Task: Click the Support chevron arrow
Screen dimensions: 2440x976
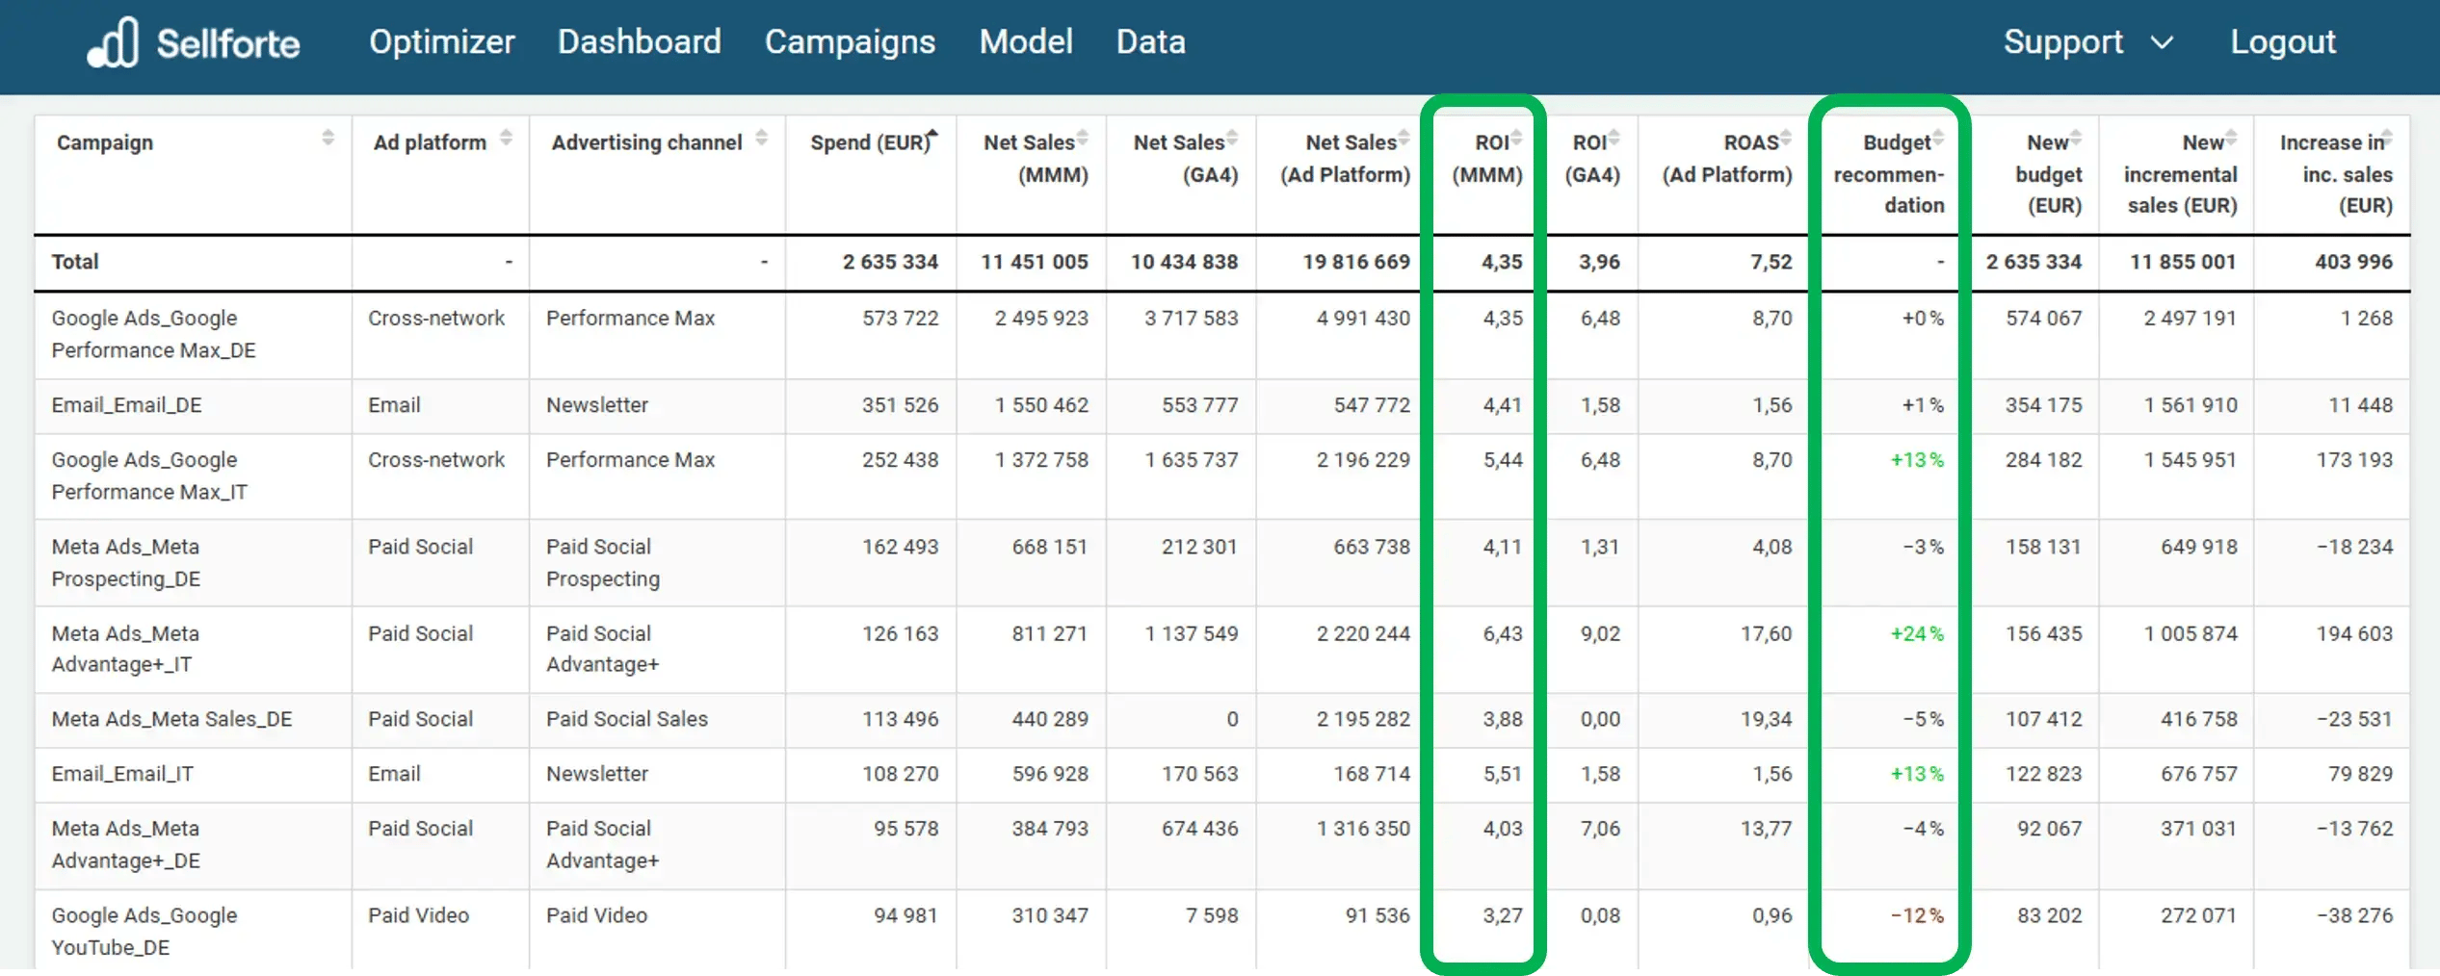Action: 2163,43
